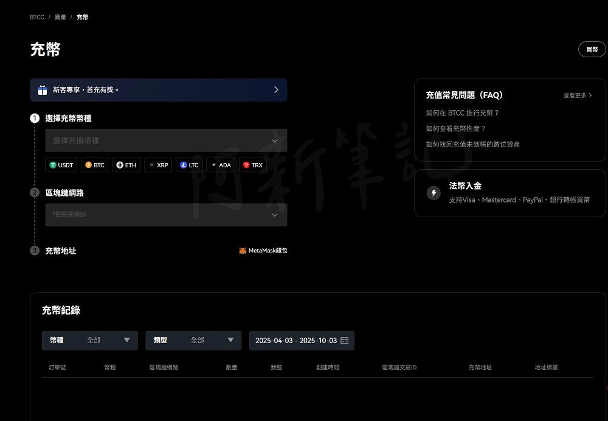Viewport: 608px width, 421px height.
Task: Click calendar icon in date range field
Action: pyautogui.click(x=344, y=340)
